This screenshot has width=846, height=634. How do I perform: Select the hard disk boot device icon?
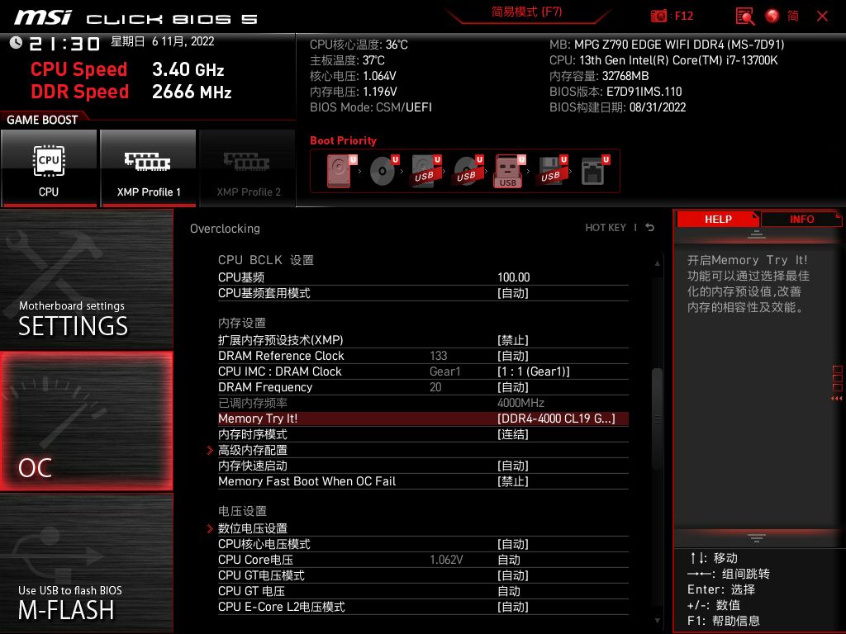(341, 171)
